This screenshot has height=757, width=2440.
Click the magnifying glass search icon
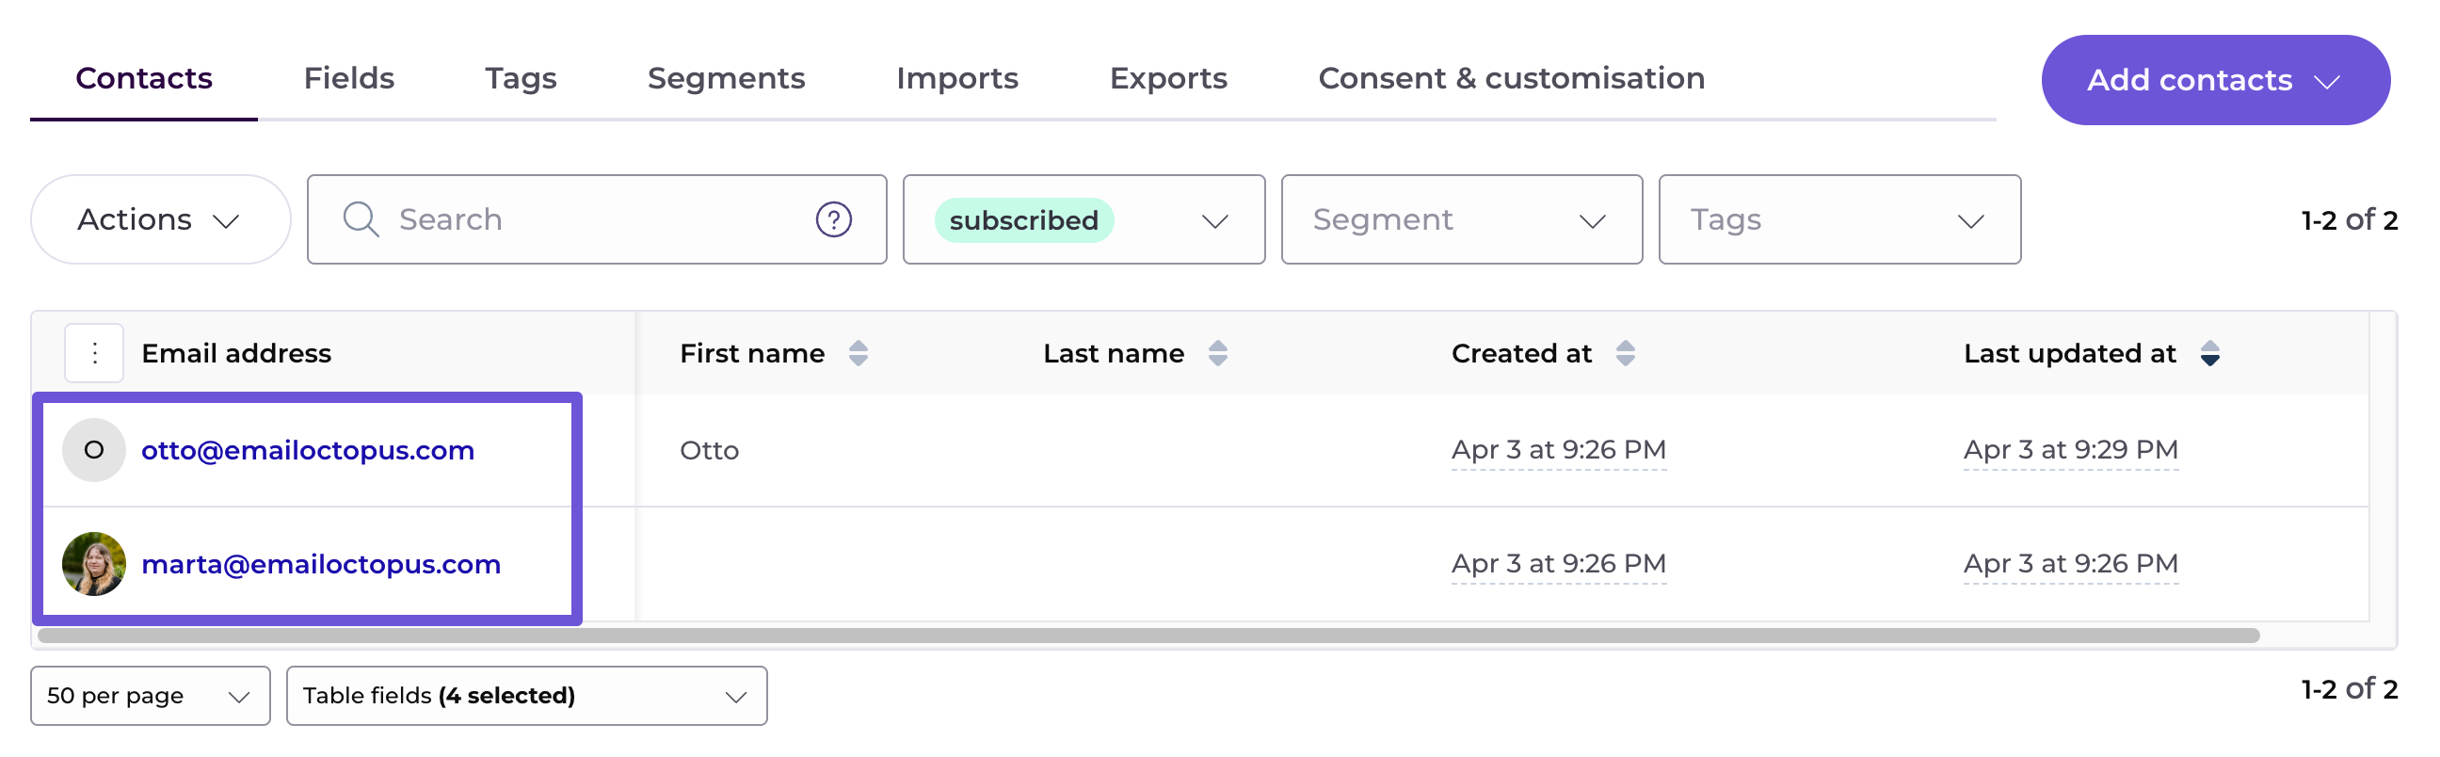coord(361,219)
